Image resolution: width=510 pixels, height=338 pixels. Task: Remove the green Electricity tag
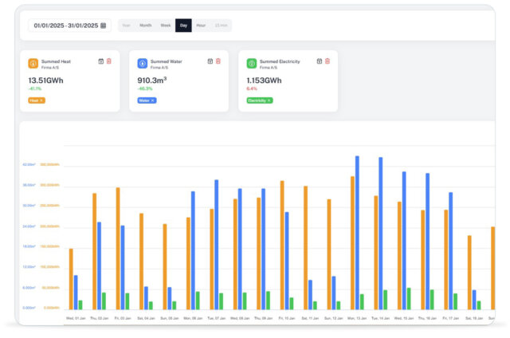269,100
